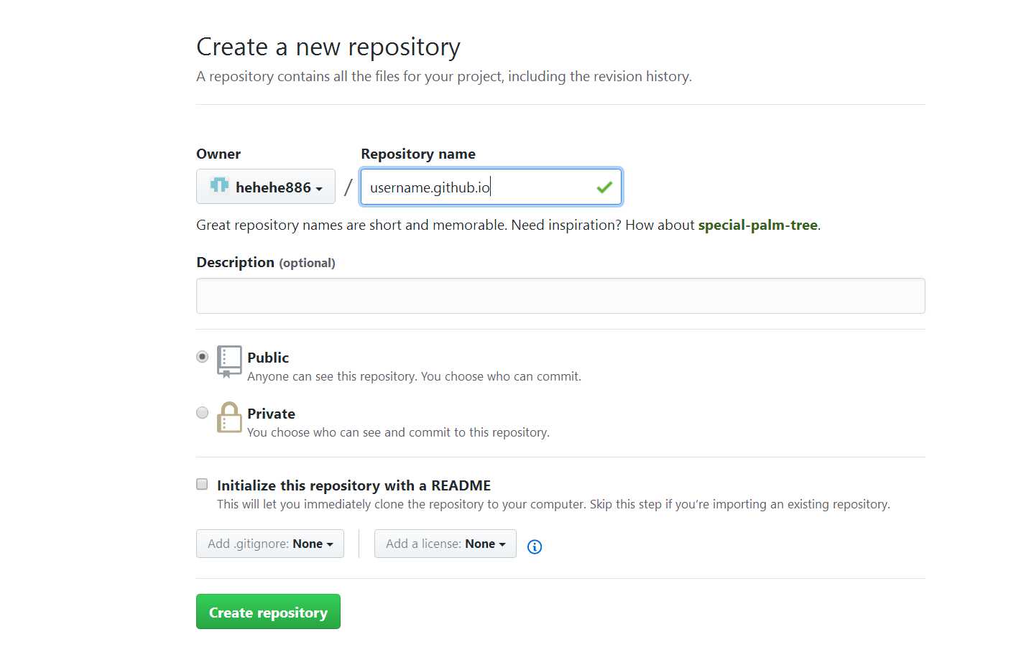The height and width of the screenshot is (647, 1011).
Task: Click the Owner label
Action: point(218,154)
